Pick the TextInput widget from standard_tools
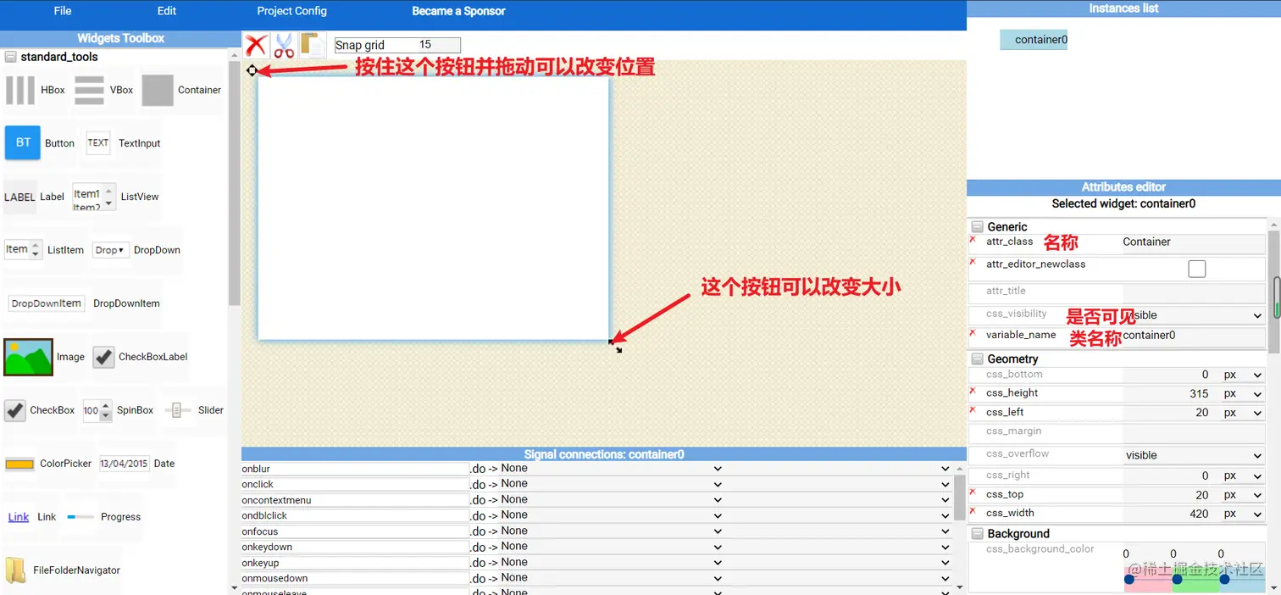 click(x=97, y=142)
